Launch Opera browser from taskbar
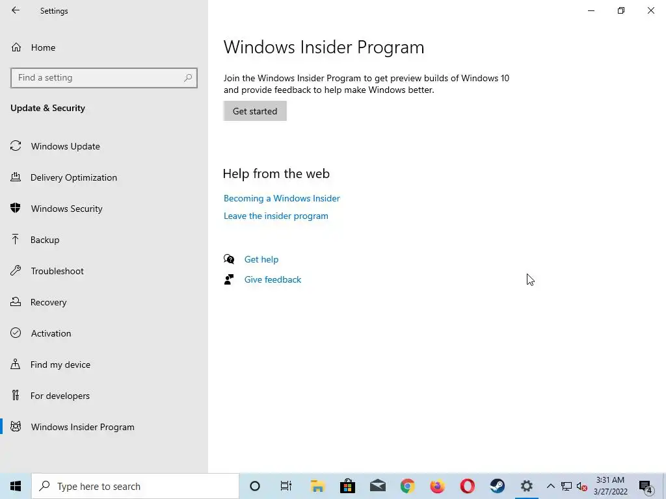 [x=467, y=486]
